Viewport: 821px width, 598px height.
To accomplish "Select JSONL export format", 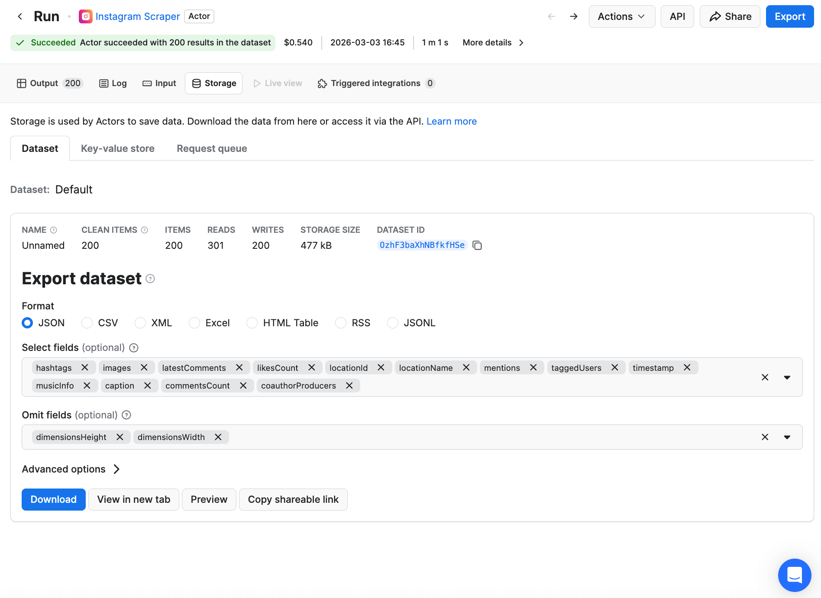I will point(393,323).
